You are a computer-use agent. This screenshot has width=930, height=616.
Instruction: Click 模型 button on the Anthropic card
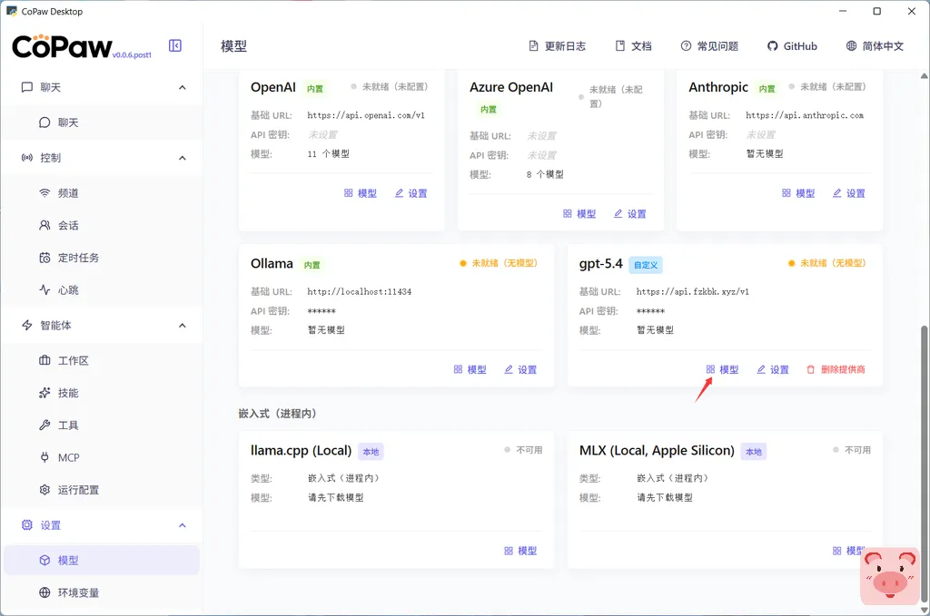pos(798,193)
